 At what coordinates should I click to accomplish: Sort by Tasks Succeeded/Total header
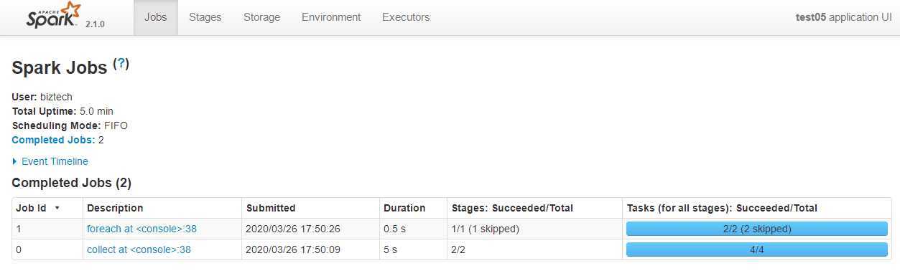tap(722, 208)
